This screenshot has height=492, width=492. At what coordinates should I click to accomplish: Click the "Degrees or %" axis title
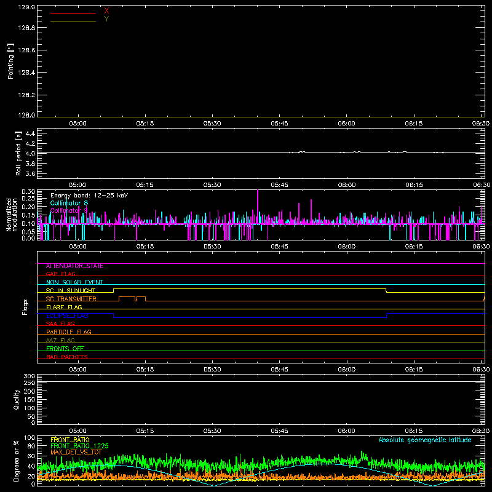click(x=17, y=461)
